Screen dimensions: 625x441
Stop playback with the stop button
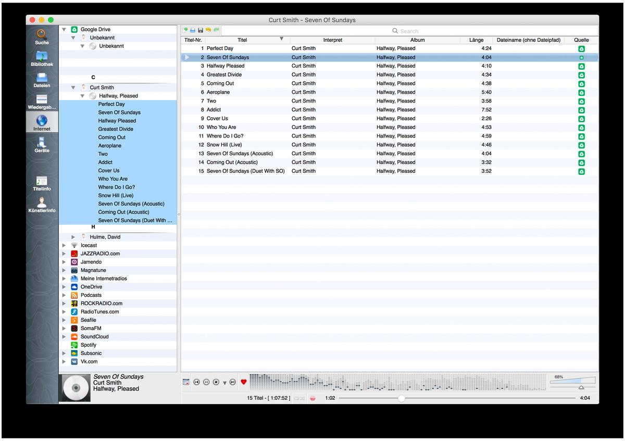click(216, 382)
